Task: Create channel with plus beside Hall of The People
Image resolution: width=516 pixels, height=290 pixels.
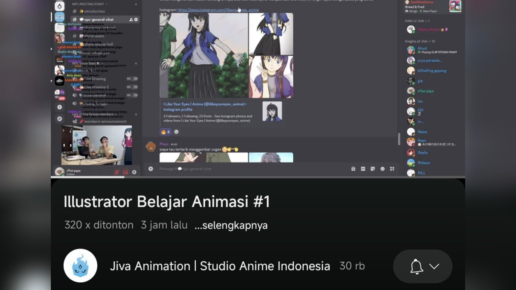Action: (x=136, y=115)
